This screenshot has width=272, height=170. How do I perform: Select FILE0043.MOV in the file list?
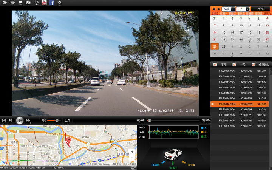click(240, 93)
